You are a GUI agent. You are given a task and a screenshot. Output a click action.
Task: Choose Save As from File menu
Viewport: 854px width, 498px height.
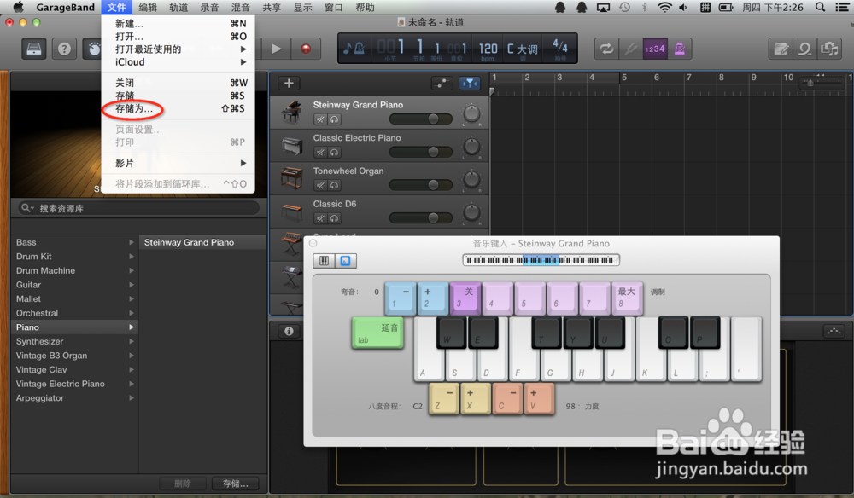[x=178, y=108]
